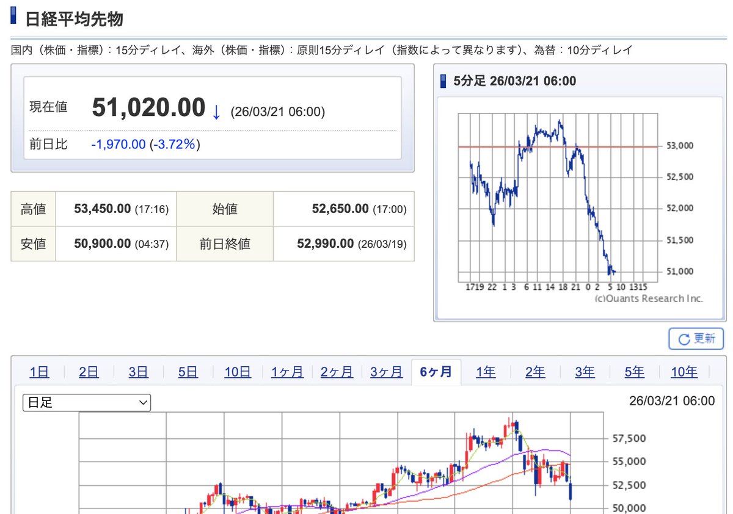
Task: Click the 日経平均先物 page heading
Action: pos(74,19)
